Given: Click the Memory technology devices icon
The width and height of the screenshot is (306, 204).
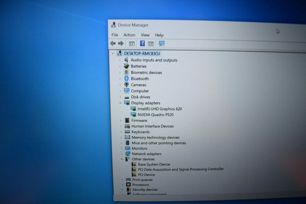Looking at the screenshot, I should click(x=127, y=137).
